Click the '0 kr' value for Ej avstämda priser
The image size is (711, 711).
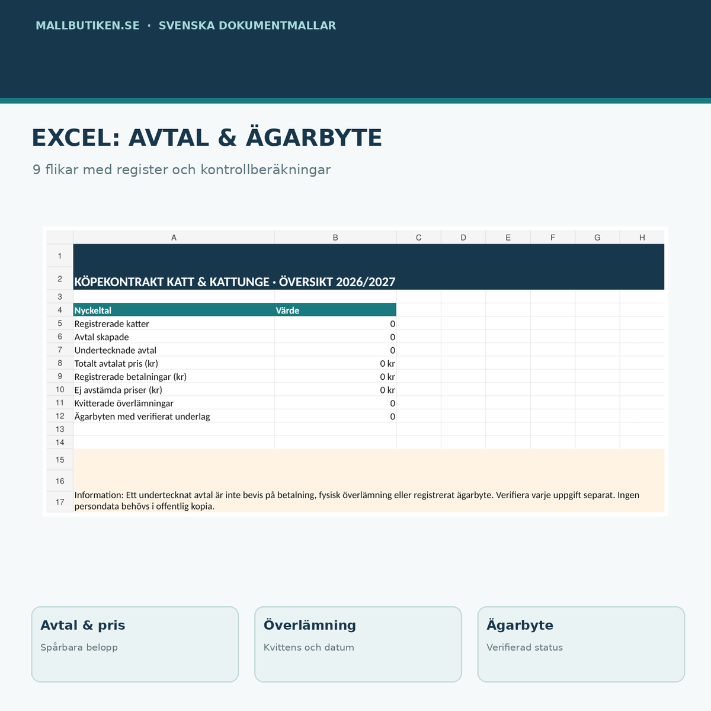click(x=335, y=389)
